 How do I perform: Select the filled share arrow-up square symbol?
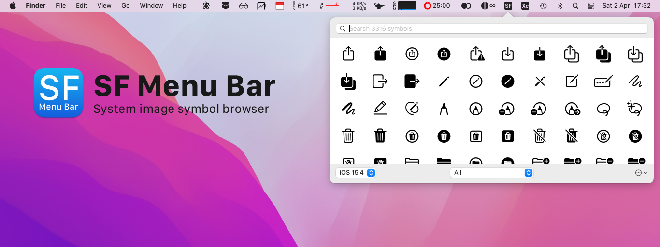(380, 53)
